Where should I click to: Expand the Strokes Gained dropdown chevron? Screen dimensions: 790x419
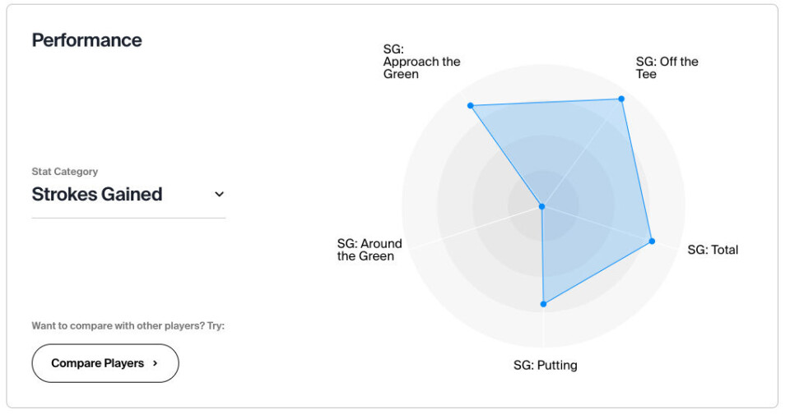click(x=219, y=195)
